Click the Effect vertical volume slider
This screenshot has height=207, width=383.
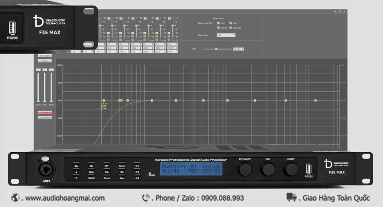pyautogui.click(x=51, y=87)
